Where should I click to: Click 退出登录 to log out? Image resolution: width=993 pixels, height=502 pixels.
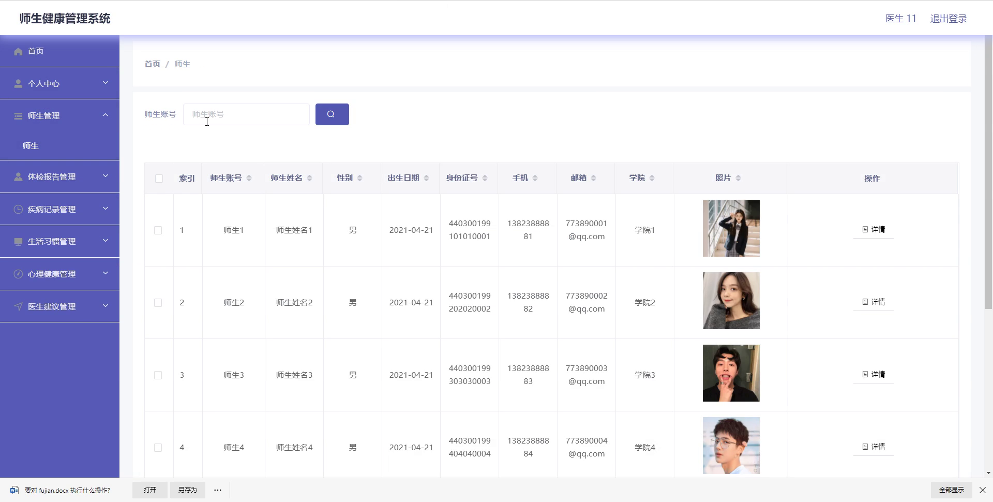tap(949, 19)
